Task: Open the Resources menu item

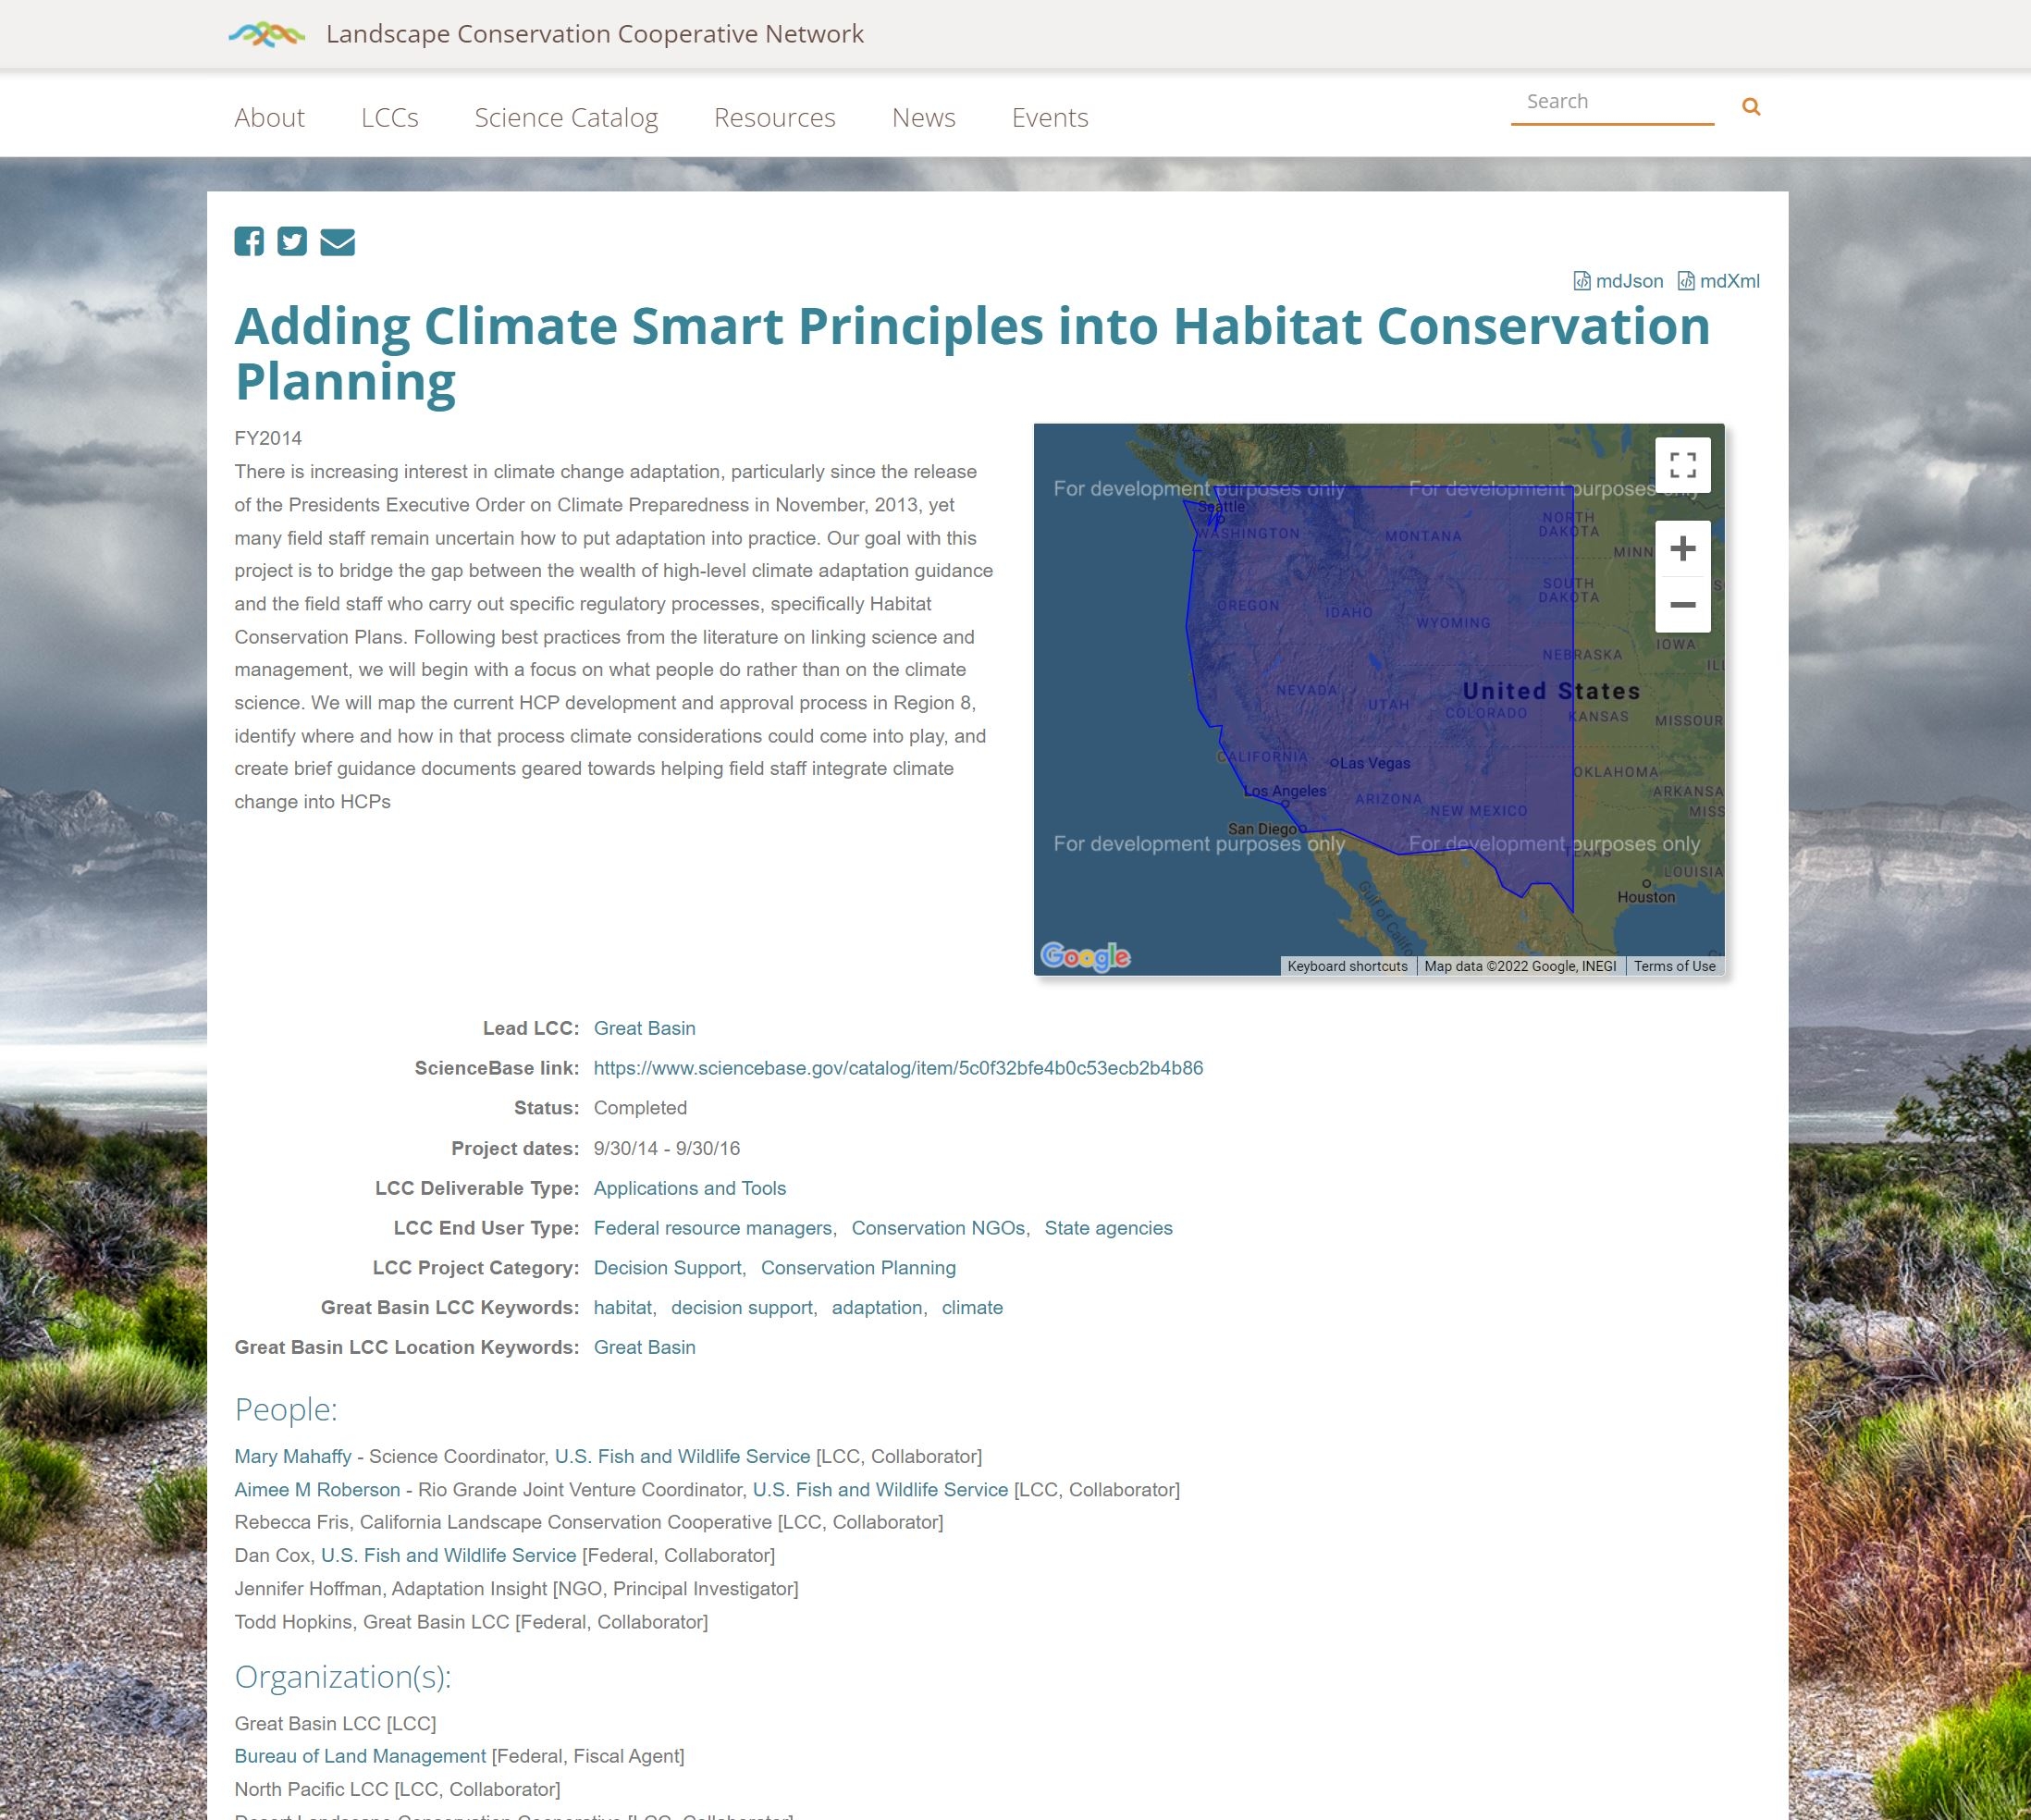Action: pyautogui.click(x=774, y=118)
